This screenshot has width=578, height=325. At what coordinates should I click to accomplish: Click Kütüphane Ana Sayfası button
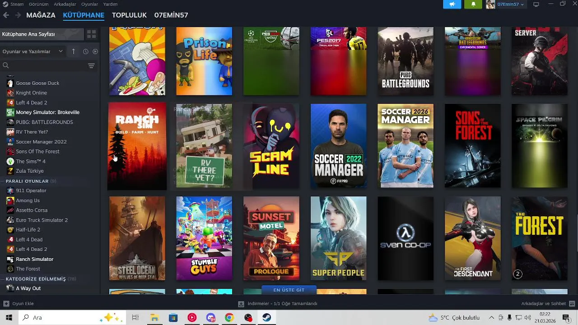[42, 34]
